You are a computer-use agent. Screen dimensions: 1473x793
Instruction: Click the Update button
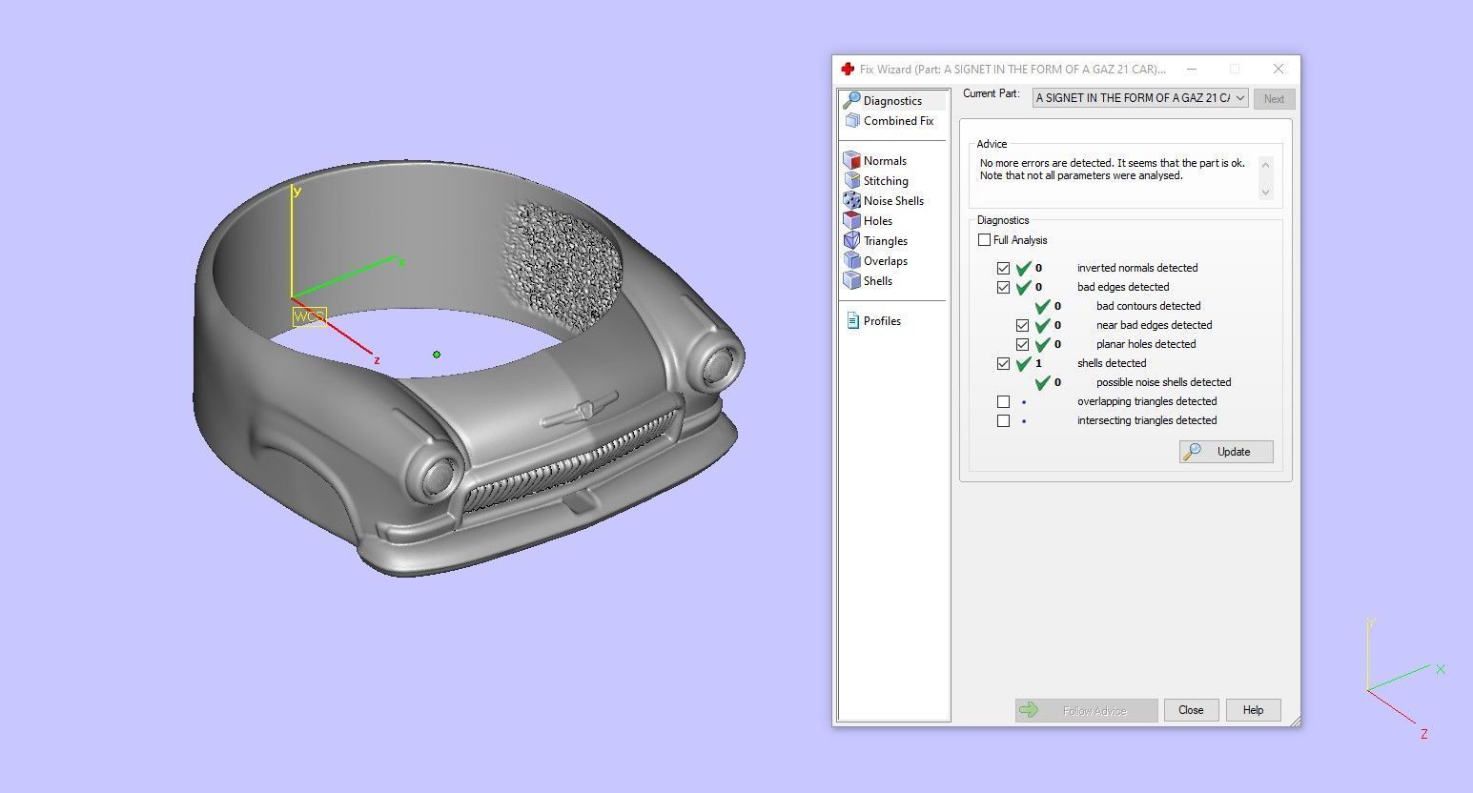coord(1226,452)
